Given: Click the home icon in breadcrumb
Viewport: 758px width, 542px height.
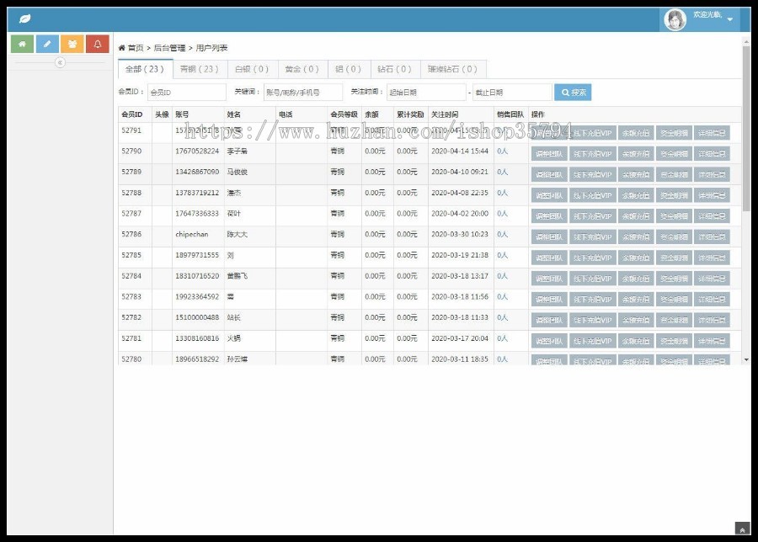Looking at the screenshot, I should click(x=122, y=48).
